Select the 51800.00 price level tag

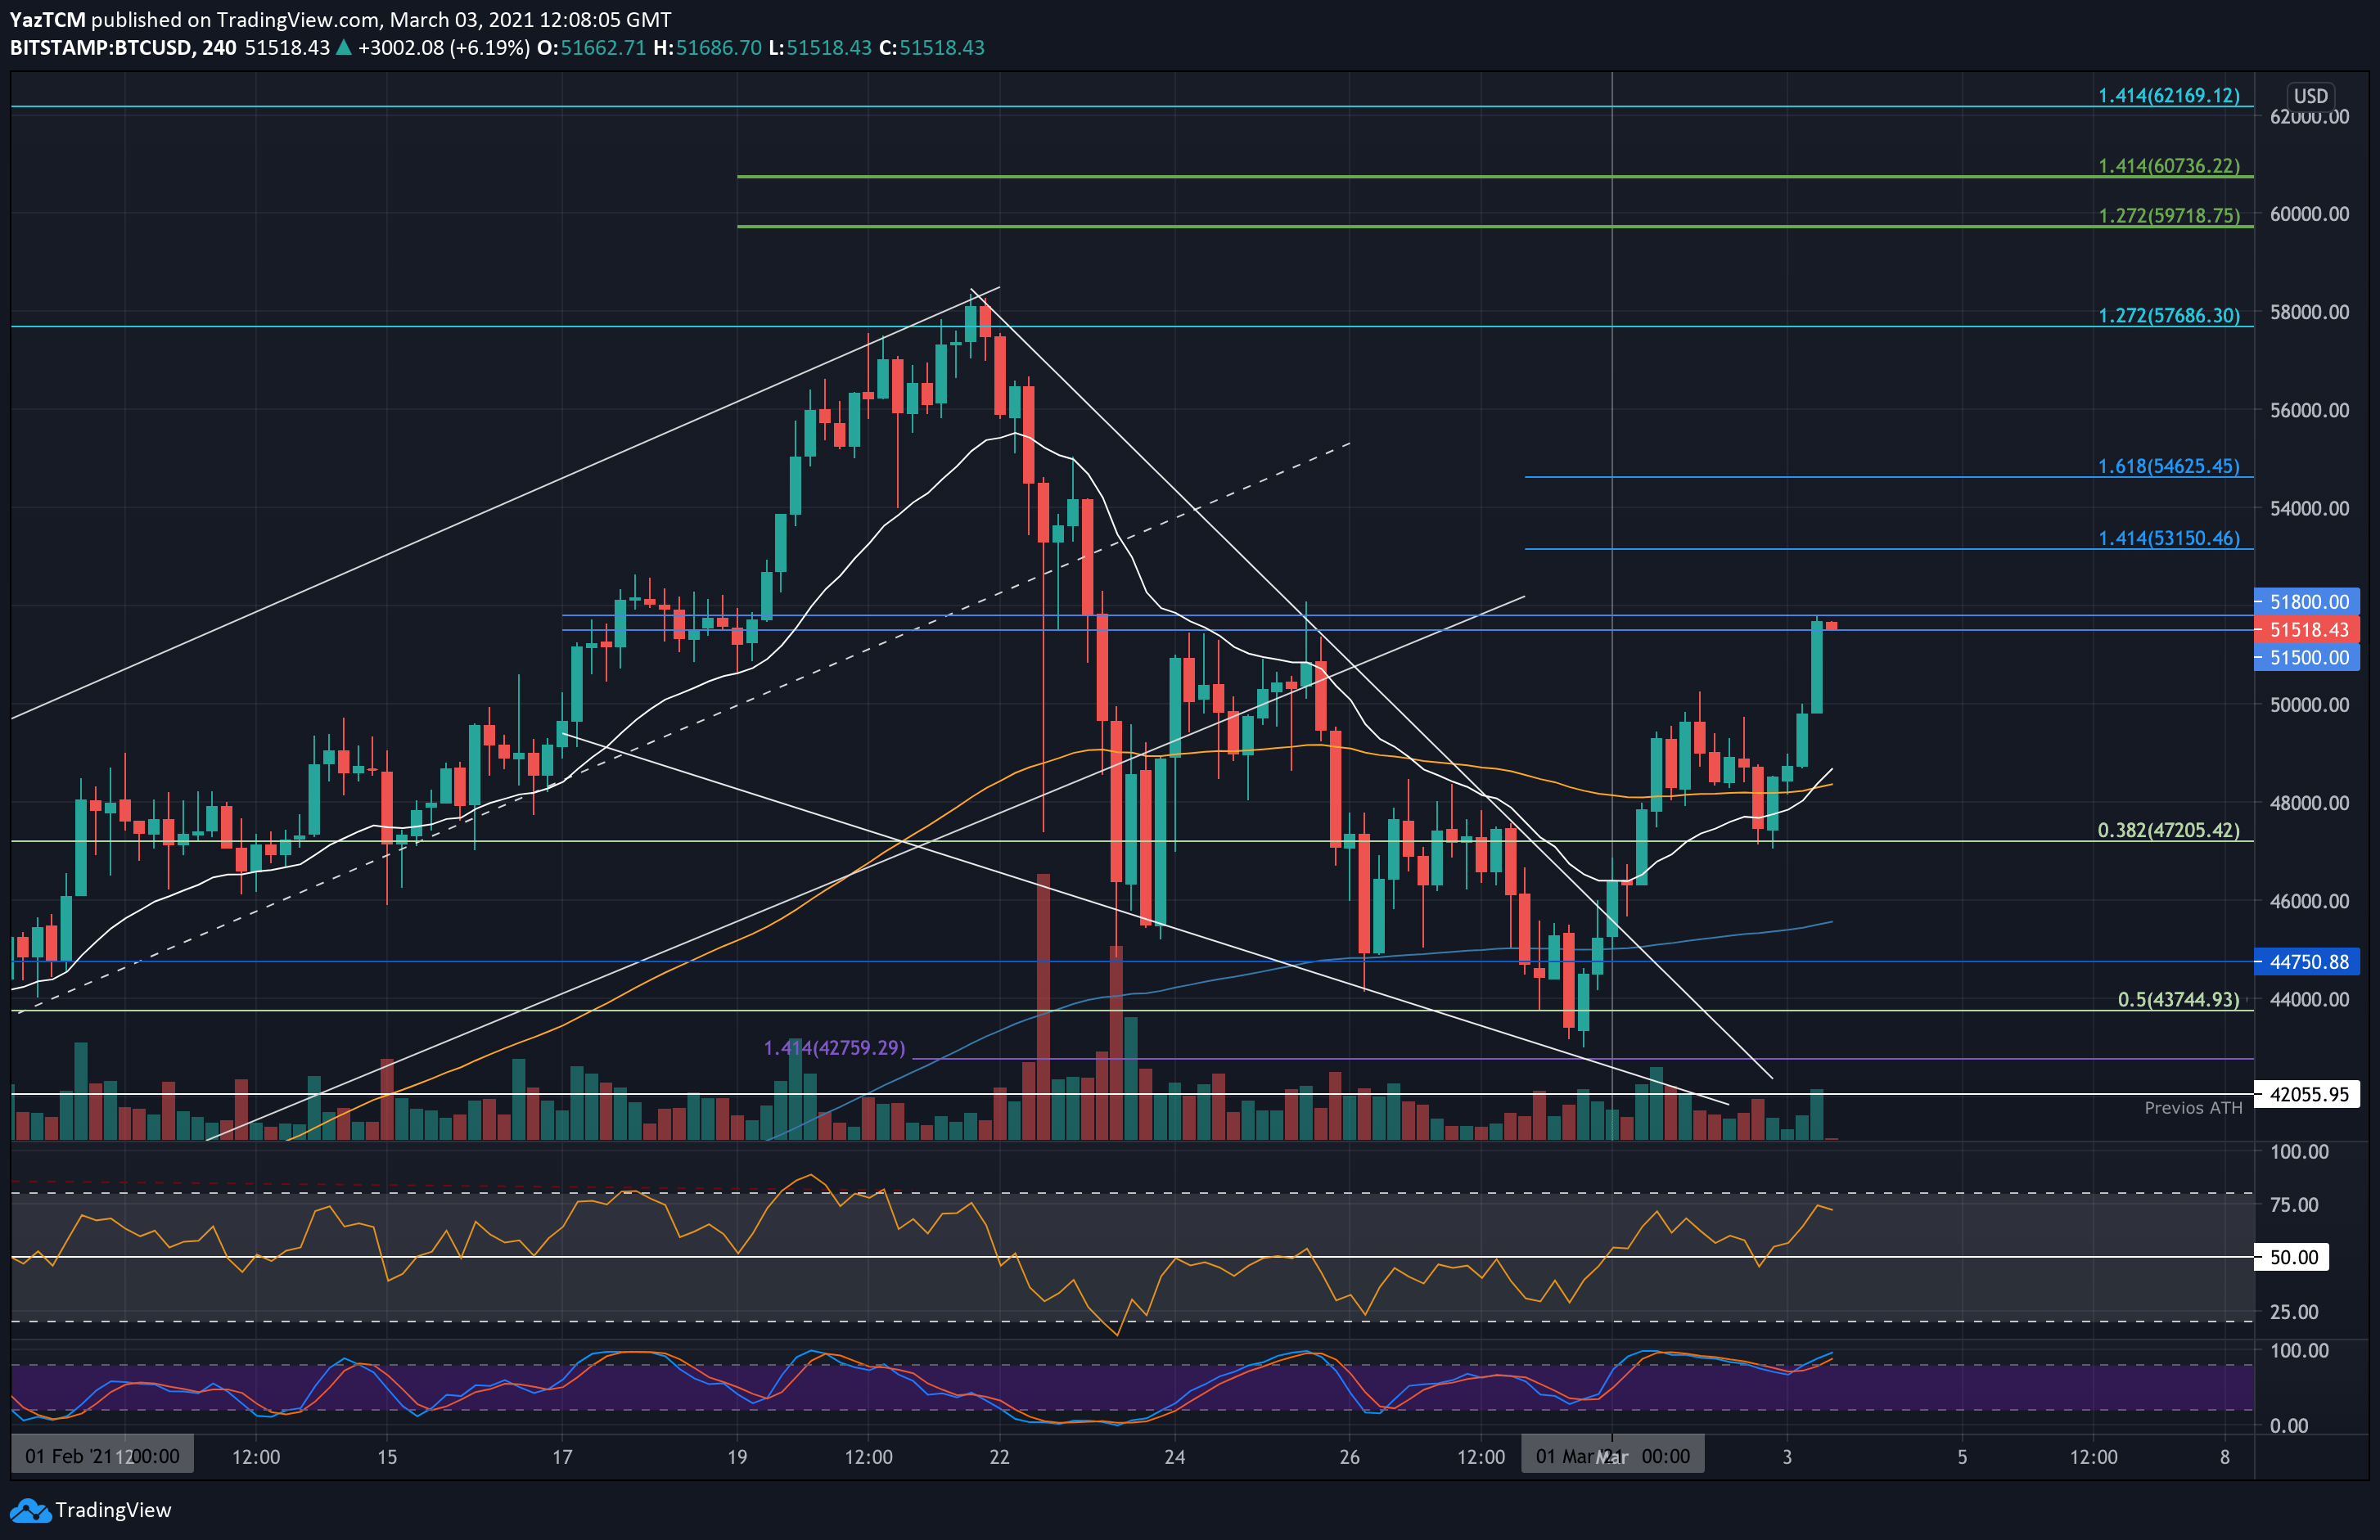[2308, 602]
